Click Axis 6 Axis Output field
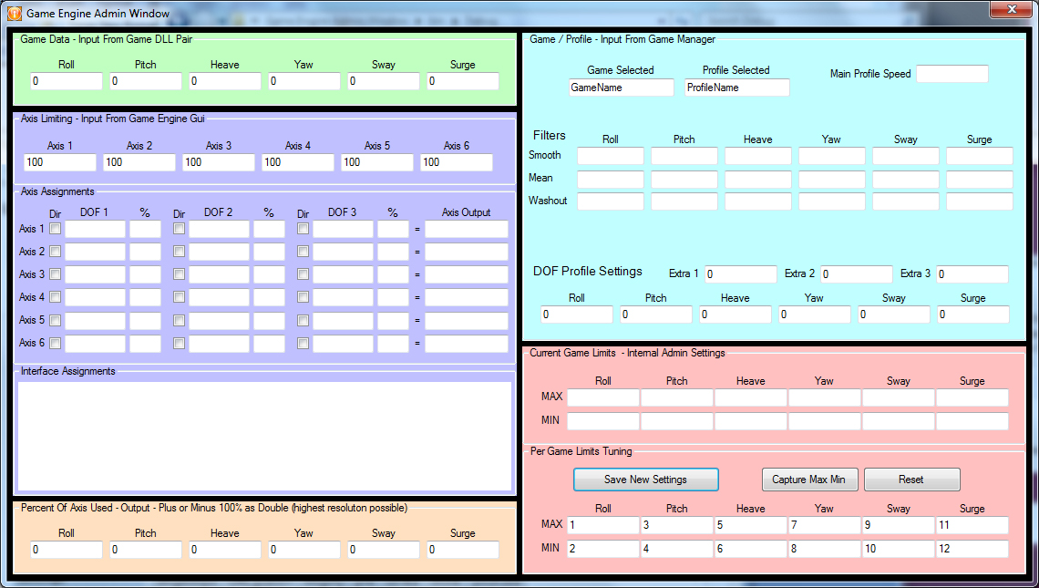The height and width of the screenshot is (588, 1039). coord(467,344)
